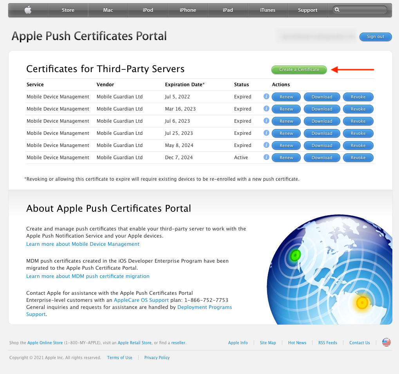
Task: Renew the certificate expiring May 8, 2024
Action: [x=286, y=145]
